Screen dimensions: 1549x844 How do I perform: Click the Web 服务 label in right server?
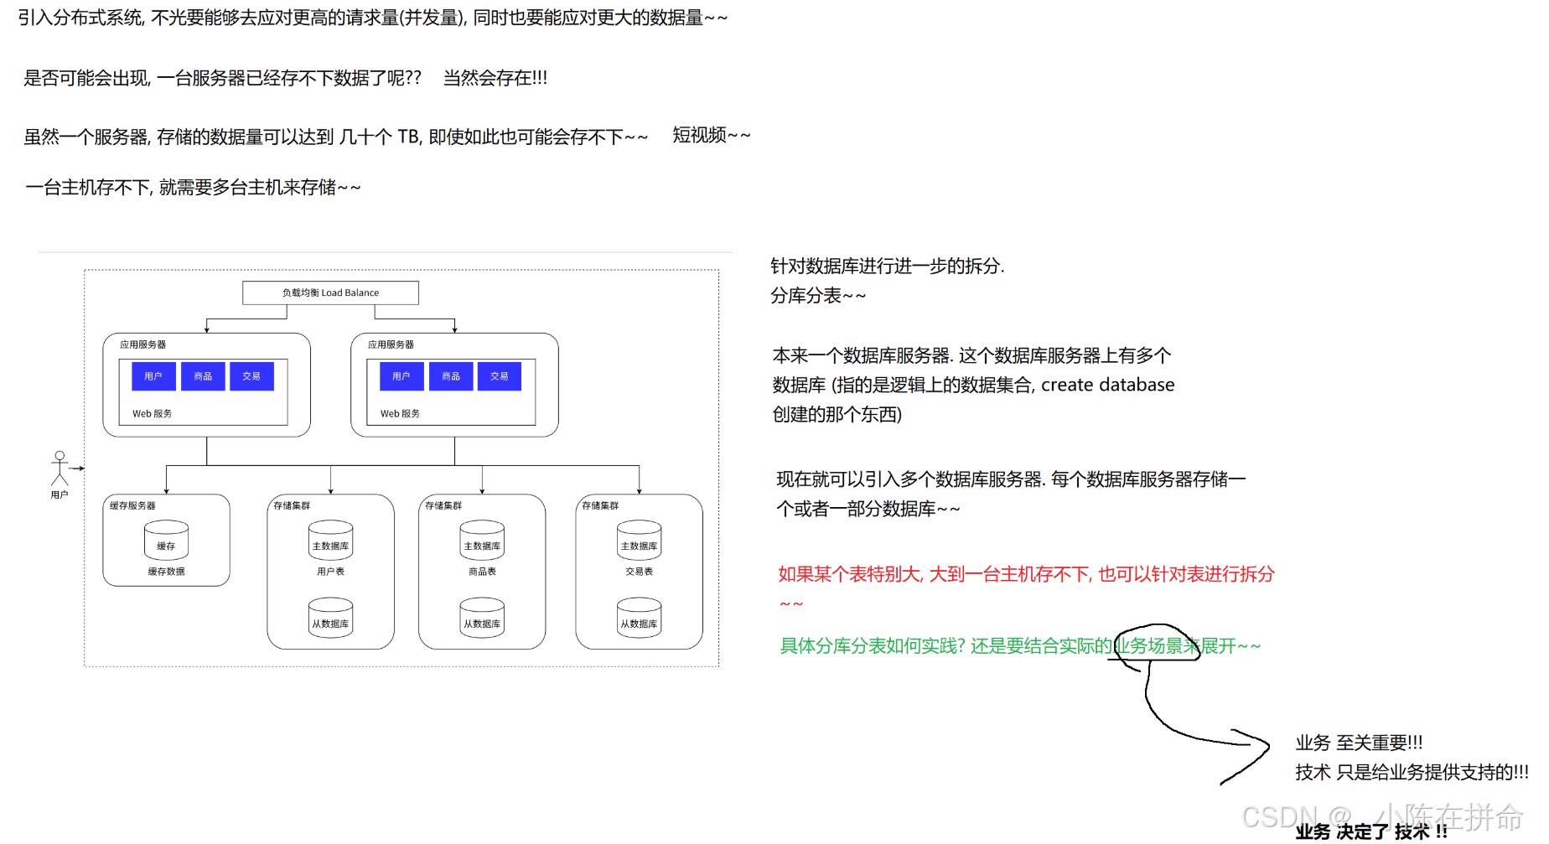pos(400,413)
